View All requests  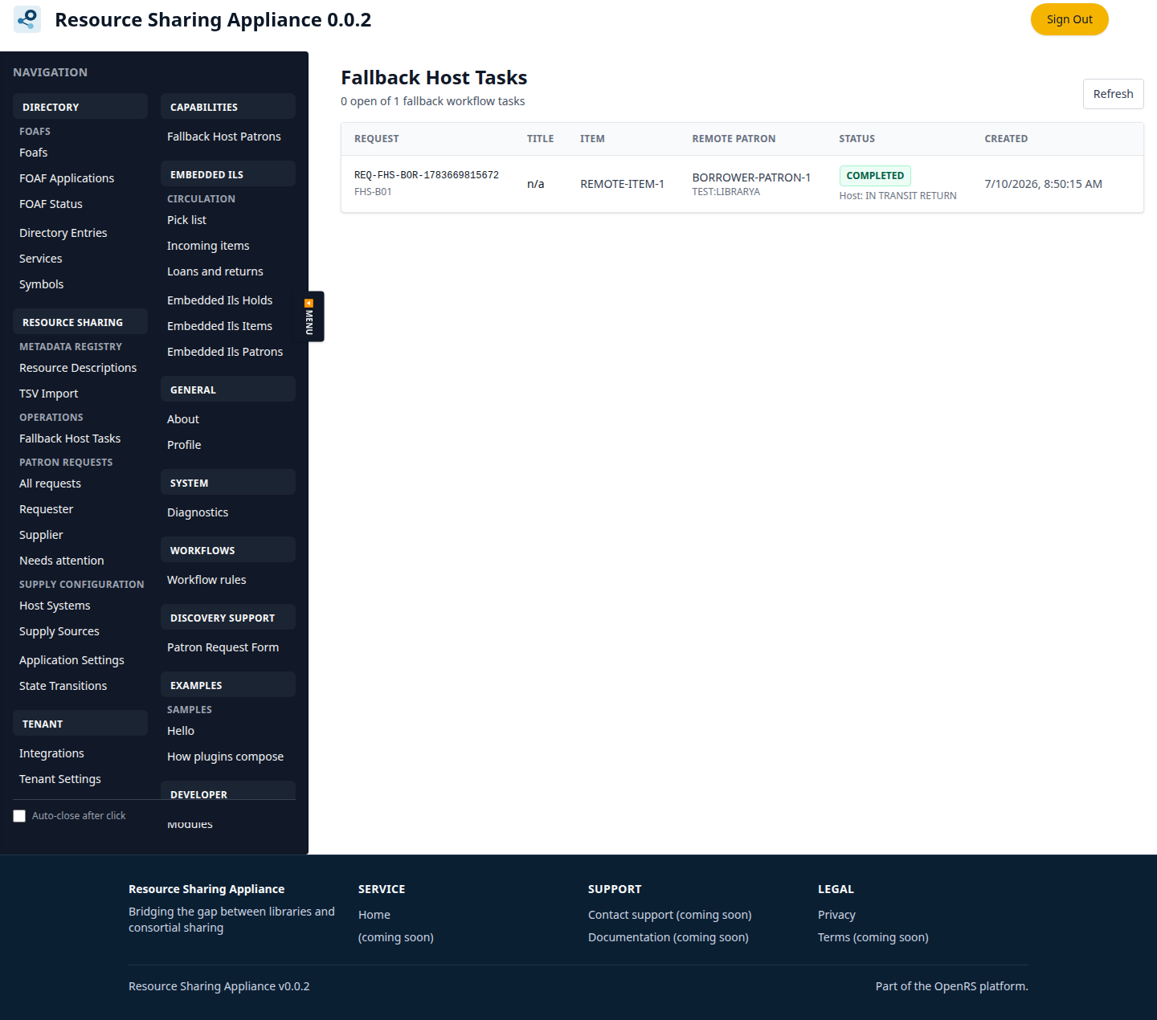pyautogui.click(x=50, y=483)
